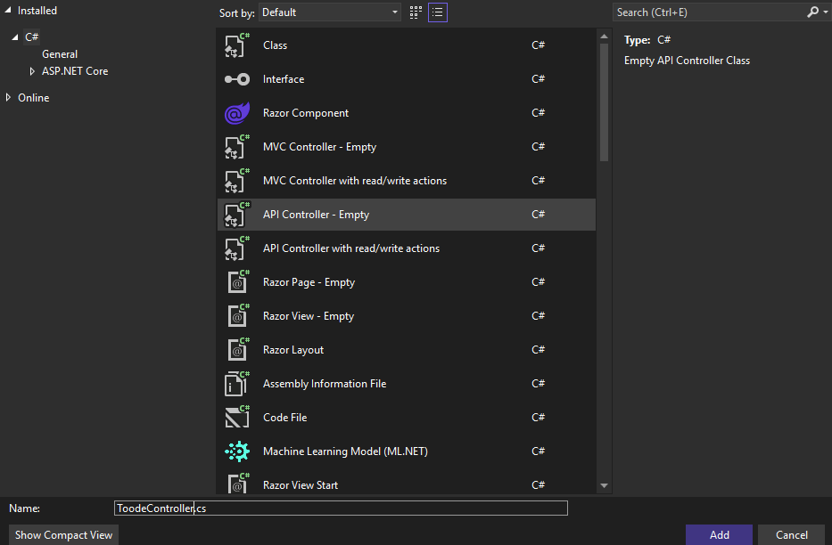Select the Razor Layout icon
Screen dimensions: 832x545
tap(236, 350)
